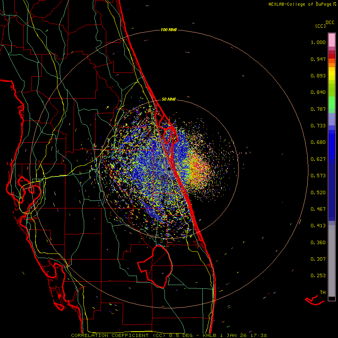Image resolution: width=338 pixels, height=338 pixels.
Task: Click the 0.573 scale value
Action: pyautogui.click(x=318, y=176)
